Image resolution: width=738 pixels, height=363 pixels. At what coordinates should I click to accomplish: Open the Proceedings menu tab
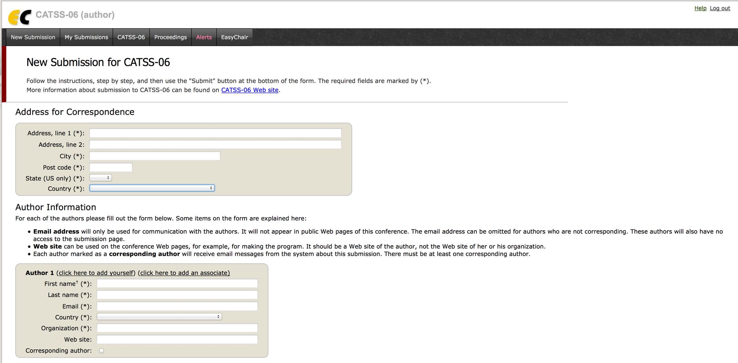coord(171,37)
